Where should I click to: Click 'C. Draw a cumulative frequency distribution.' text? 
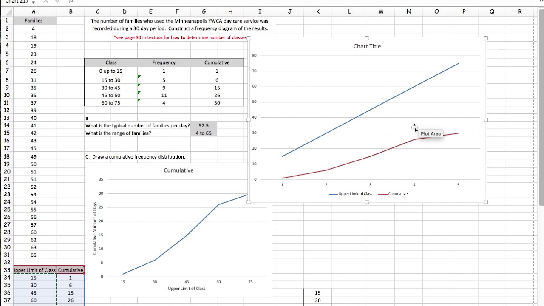(x=135, y=156)
